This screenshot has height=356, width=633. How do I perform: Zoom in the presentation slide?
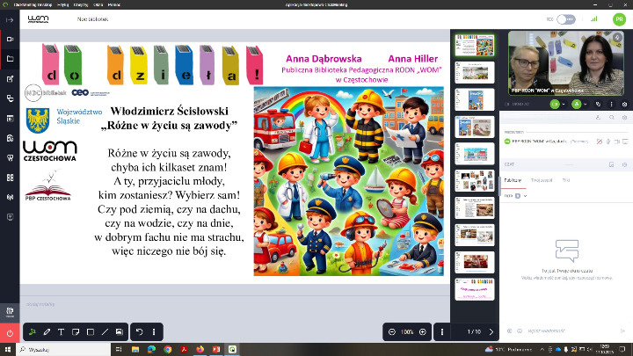pyautogui.click(x=423, y=331)
